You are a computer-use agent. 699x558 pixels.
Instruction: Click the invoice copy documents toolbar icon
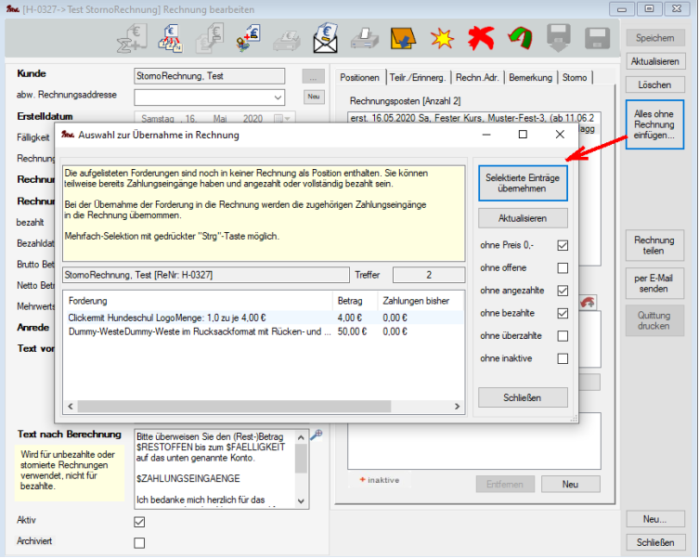coord(171,40)
